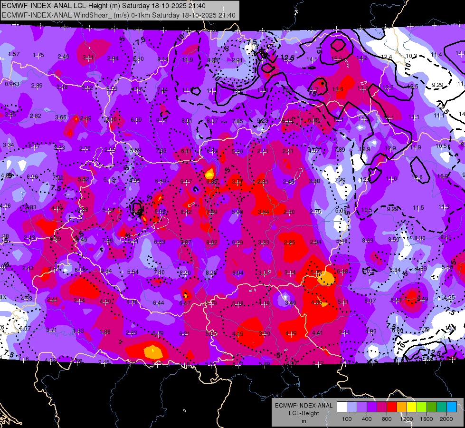Click the wind shear value 13.0
The image size is (465, 428).
tap(363, 88)
